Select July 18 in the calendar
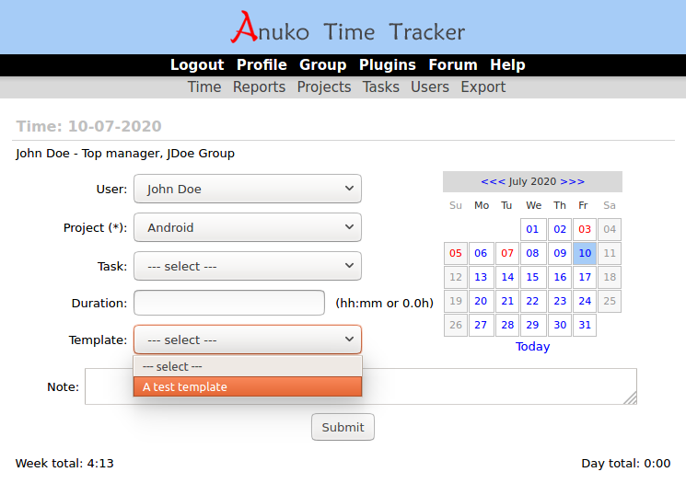This screenshot has height=495, width=686. 610,277
